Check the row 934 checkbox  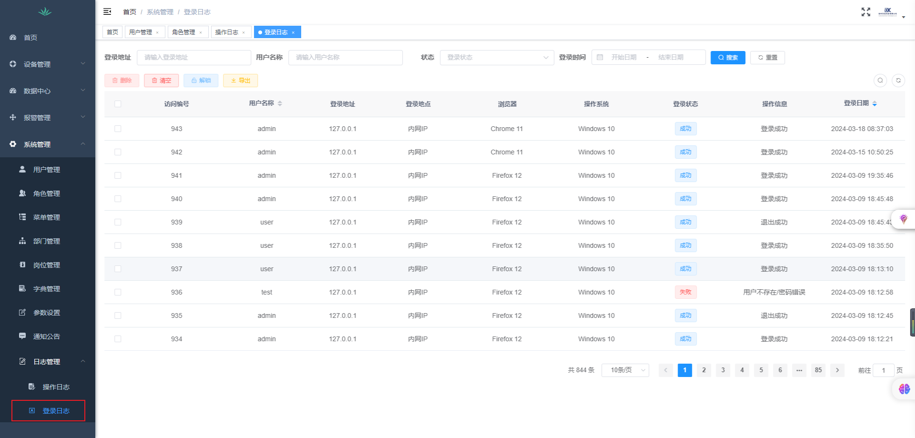tap(118, 339)
